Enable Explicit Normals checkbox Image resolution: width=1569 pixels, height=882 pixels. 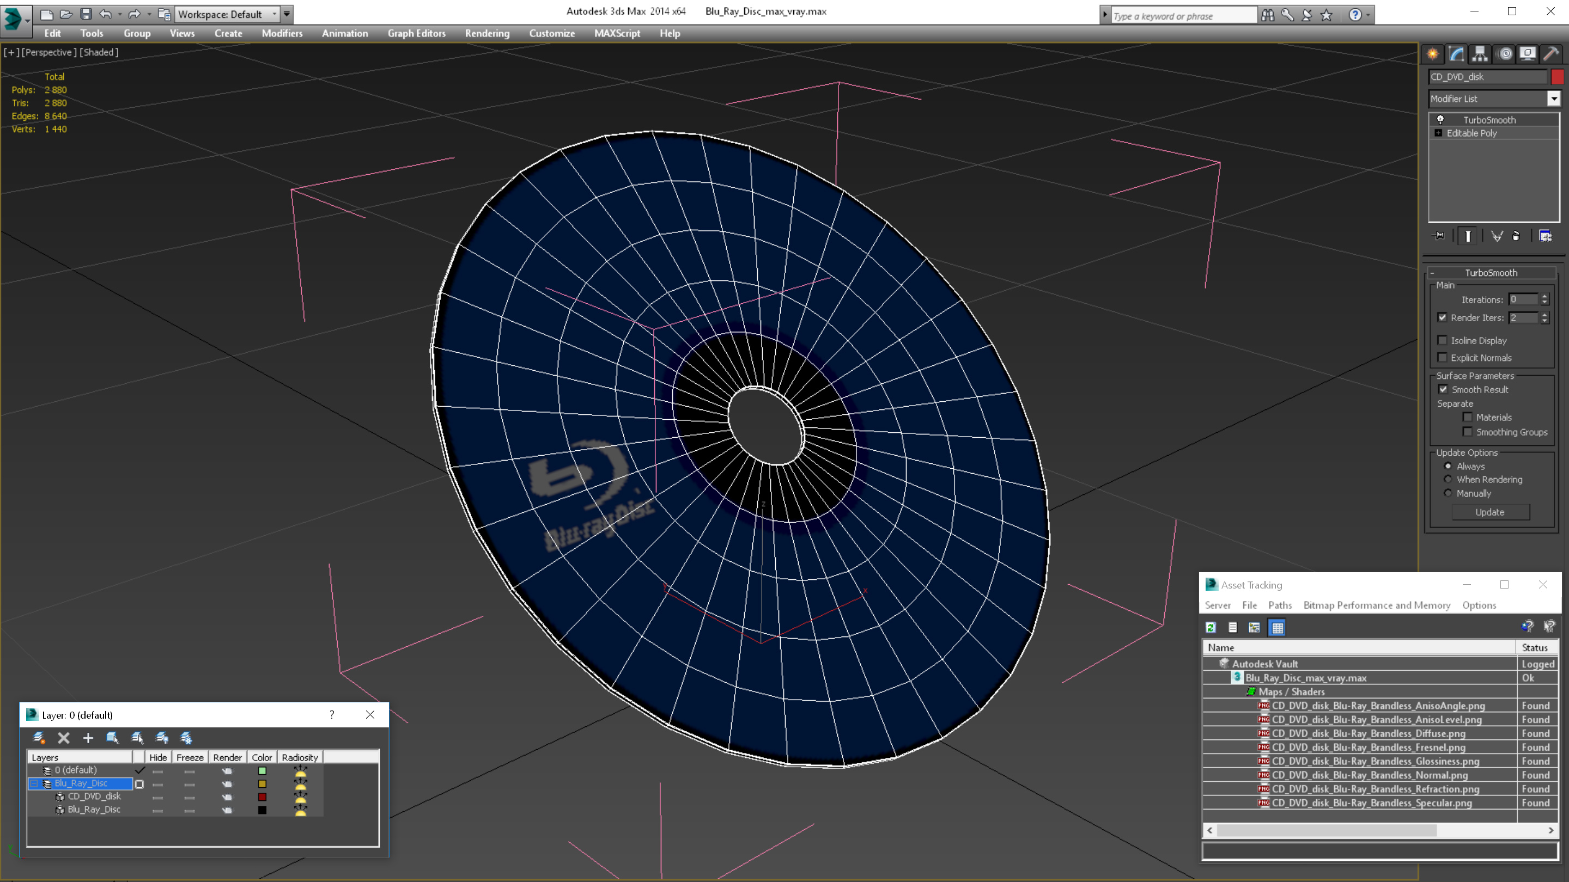tap(1442, 357)
